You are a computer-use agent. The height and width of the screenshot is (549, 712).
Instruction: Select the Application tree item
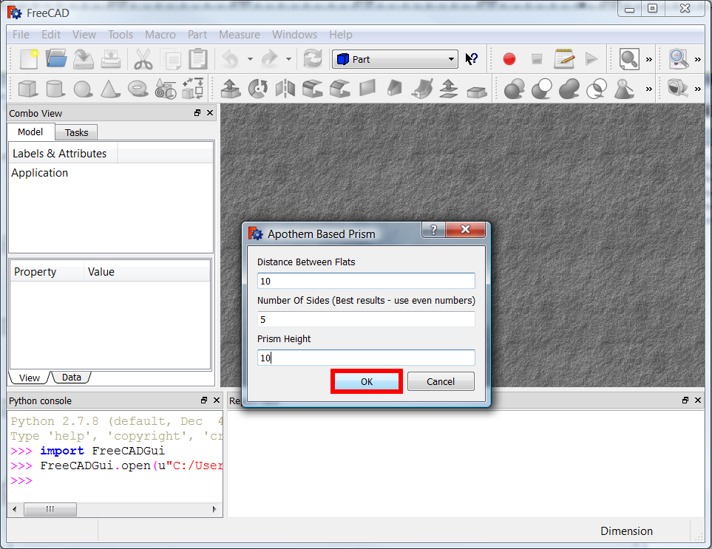coord(40,173)
